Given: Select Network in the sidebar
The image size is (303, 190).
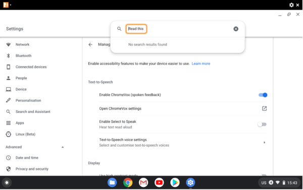Looking at the screenshot, I should 22,44.
